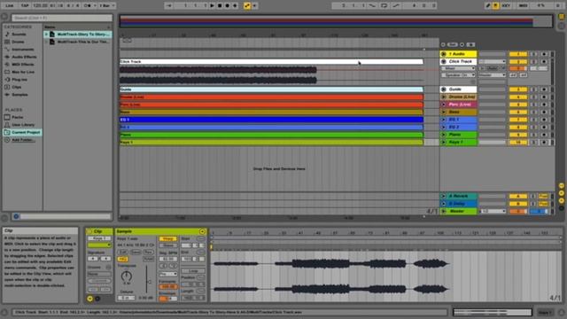Toggle clip activator in Clip box
567x319 pixels.
tap(89, 231)
